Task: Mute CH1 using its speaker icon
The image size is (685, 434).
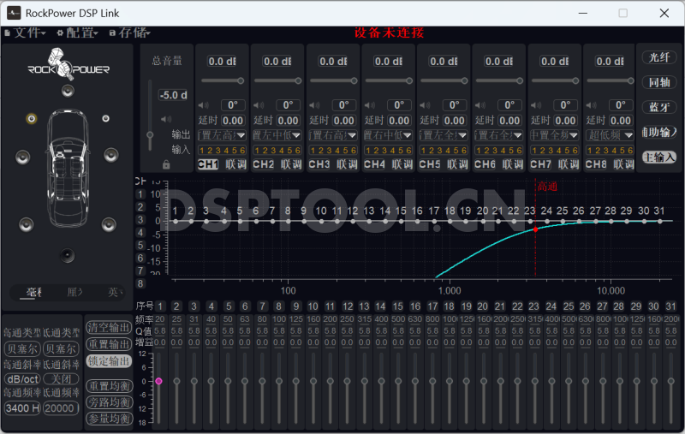Action: (x=203, y=106)
